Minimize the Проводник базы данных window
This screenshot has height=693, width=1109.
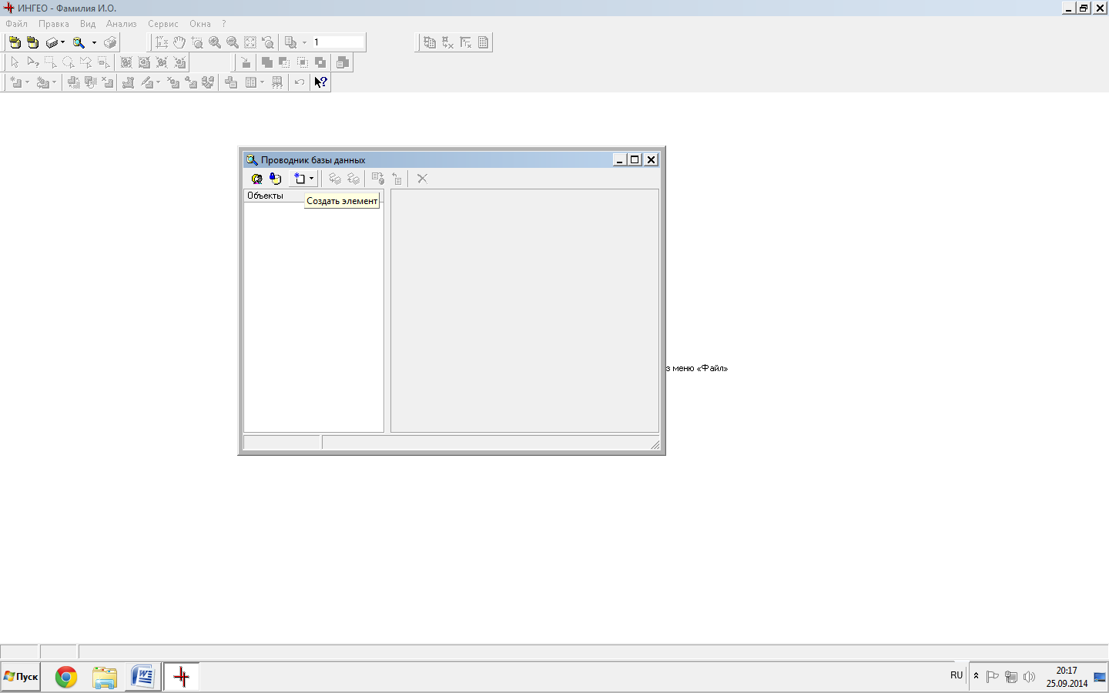[x=619, y=159]
